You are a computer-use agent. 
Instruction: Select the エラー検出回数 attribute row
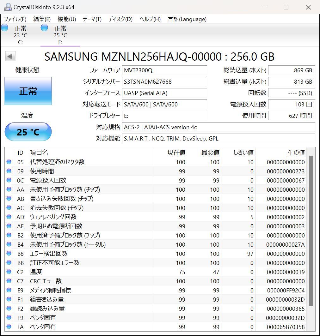pos(156,254)
